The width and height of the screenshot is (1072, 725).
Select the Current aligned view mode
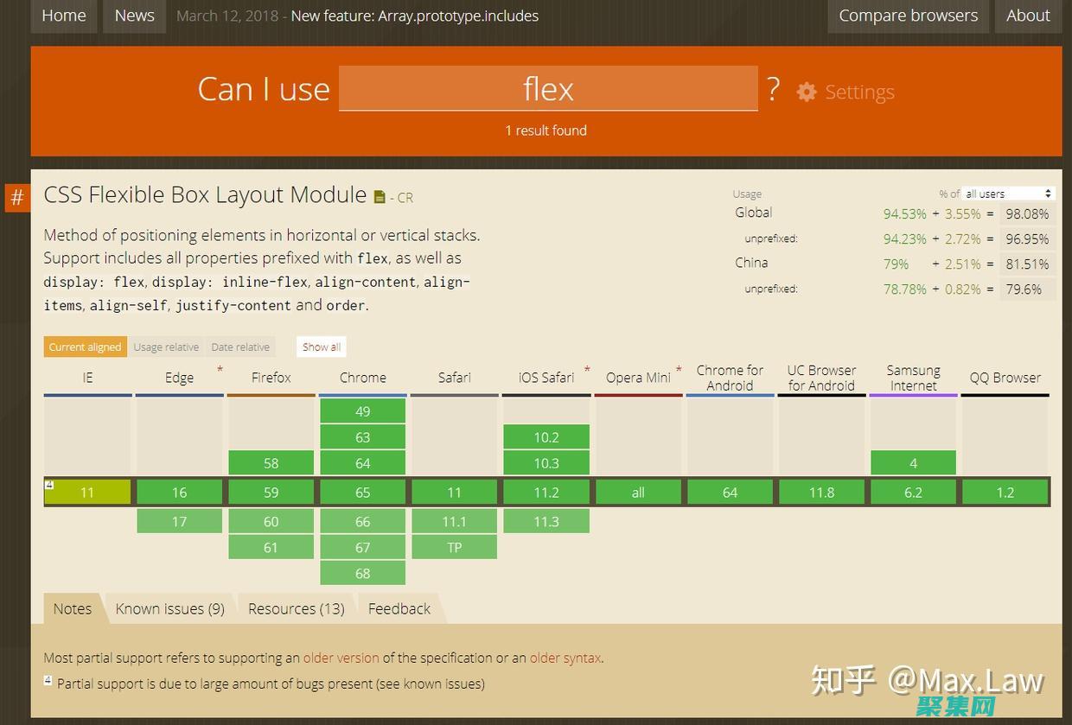point(84,346)
